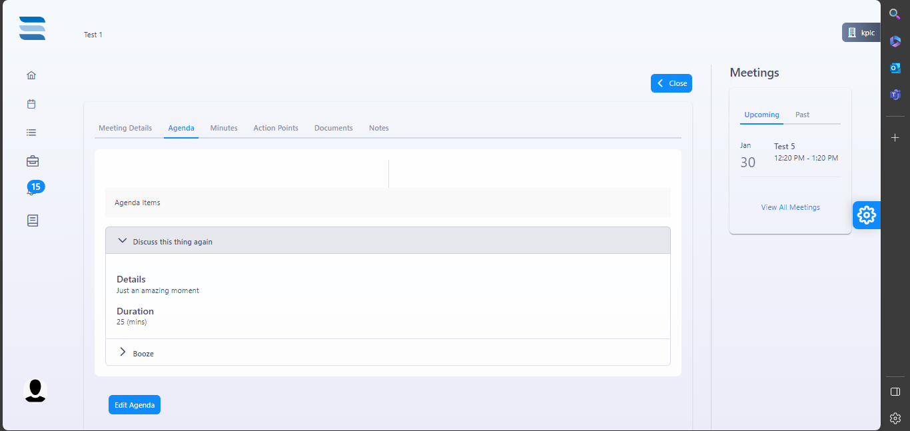Expand the Booze agenda item
This screenshot has height=431, width=910.
(x=123, y=352)
